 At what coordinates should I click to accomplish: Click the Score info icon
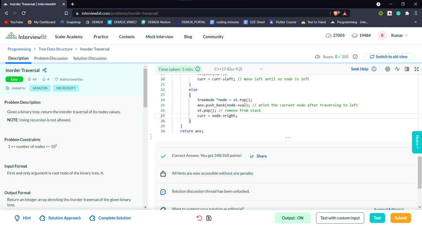click(355, 56)
